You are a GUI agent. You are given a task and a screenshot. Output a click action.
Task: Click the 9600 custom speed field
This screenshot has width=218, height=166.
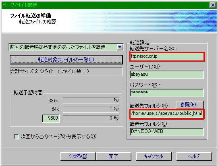[x=51, y=118]
